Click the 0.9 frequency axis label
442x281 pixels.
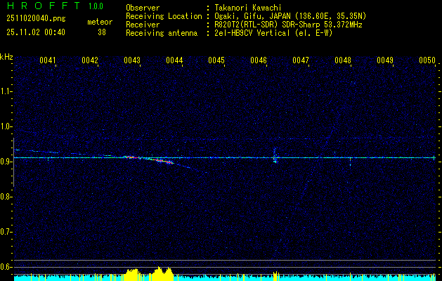(x=6, y=162)
